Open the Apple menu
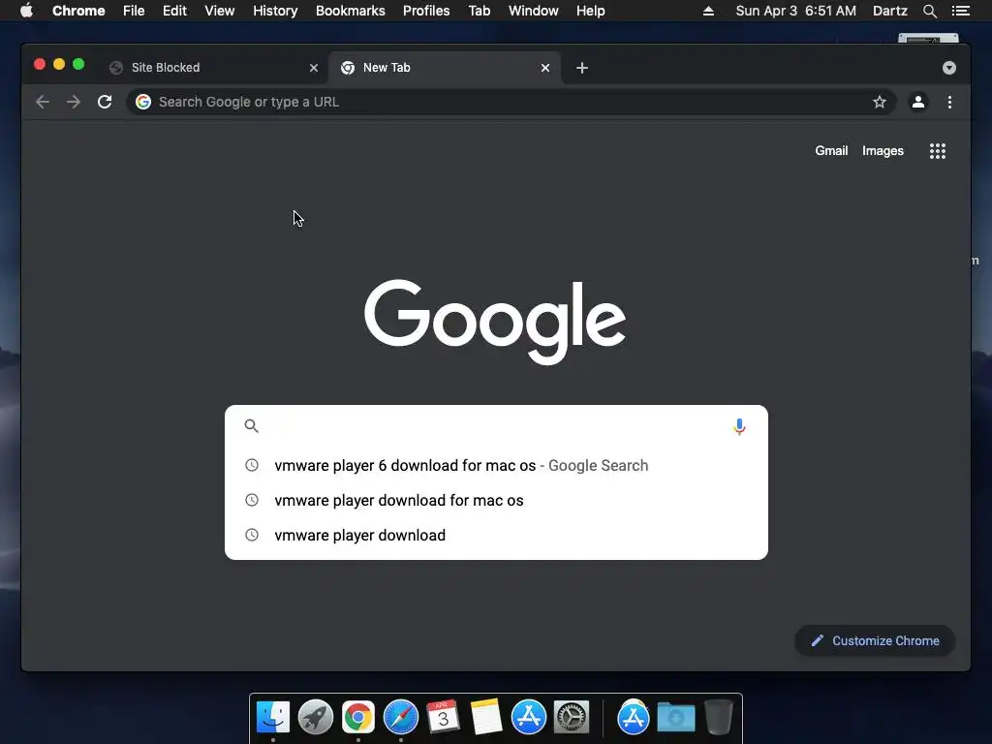Viewport: 992px width, 744px height. click(26, 11)
